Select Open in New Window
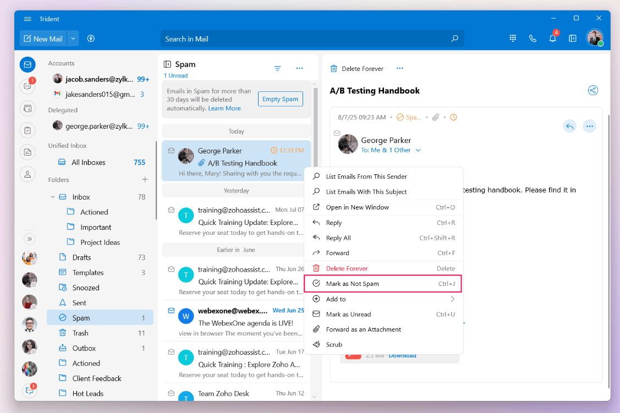Screen dimensions: 620x413 383,207
